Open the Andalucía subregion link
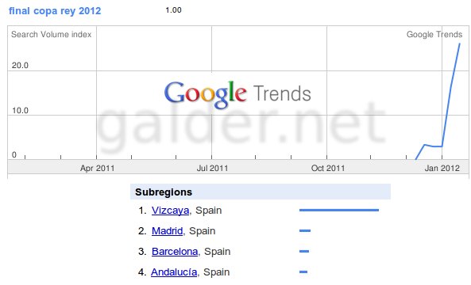The width and height of the screenshot is (471, 285). click(174, 272)
